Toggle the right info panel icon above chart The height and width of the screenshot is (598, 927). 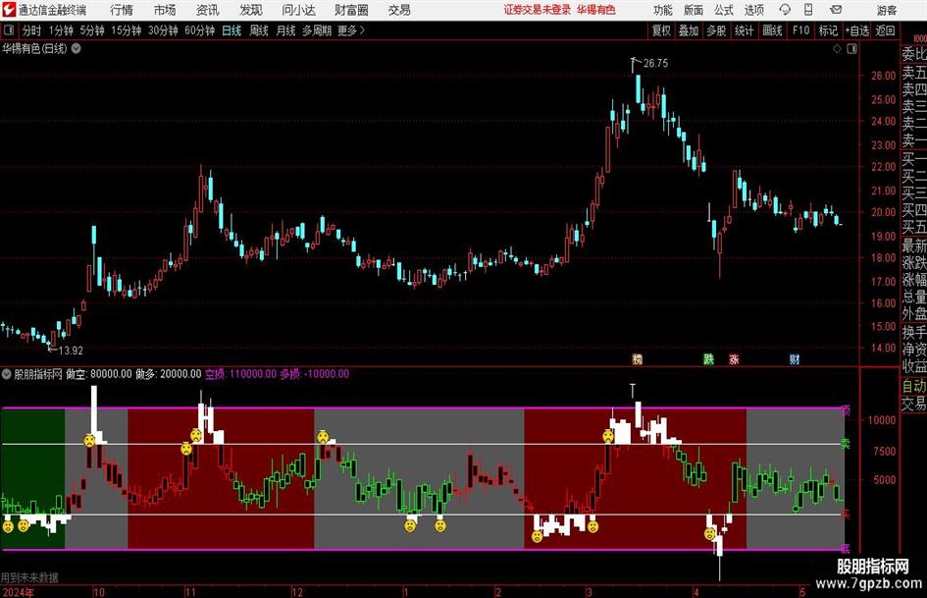[851, 49]
